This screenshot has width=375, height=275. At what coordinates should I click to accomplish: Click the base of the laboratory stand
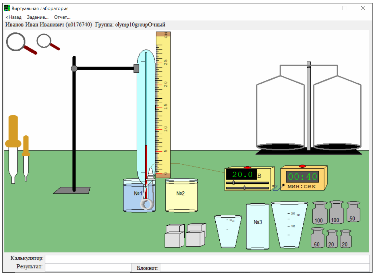tap(72, 190)
